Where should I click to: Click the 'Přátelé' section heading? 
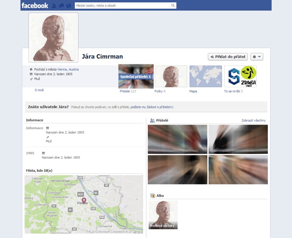click(x=162, y=121)
